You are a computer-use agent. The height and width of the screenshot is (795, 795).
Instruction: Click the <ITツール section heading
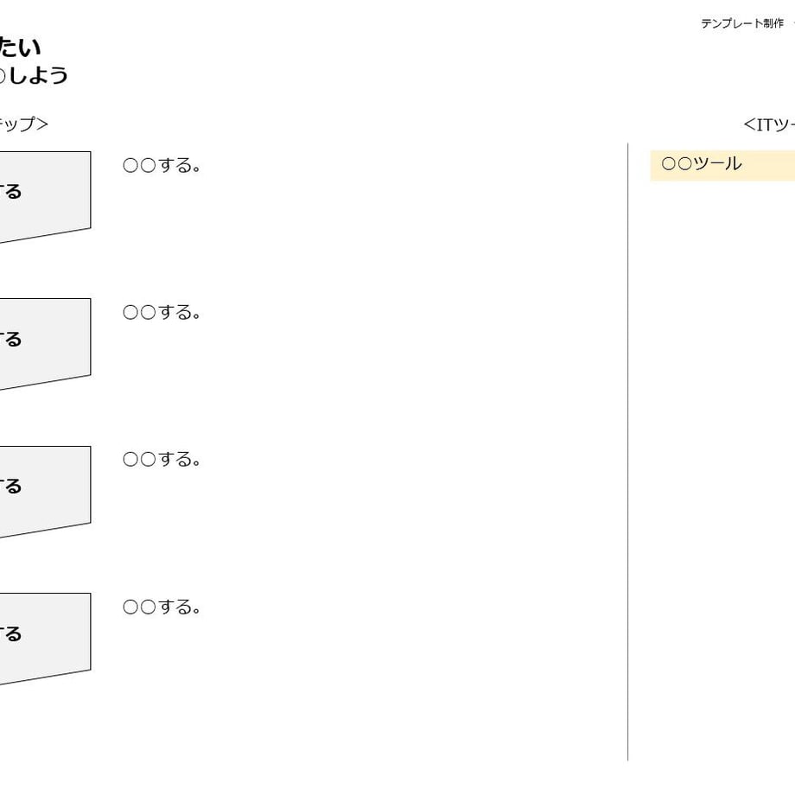point(768,124)
